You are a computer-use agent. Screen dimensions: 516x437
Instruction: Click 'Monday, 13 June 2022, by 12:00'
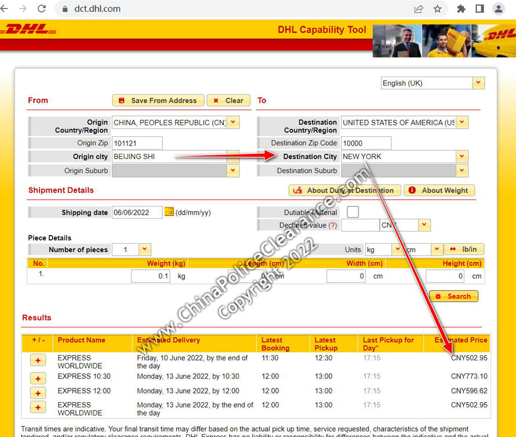click(x=188, y=391)
